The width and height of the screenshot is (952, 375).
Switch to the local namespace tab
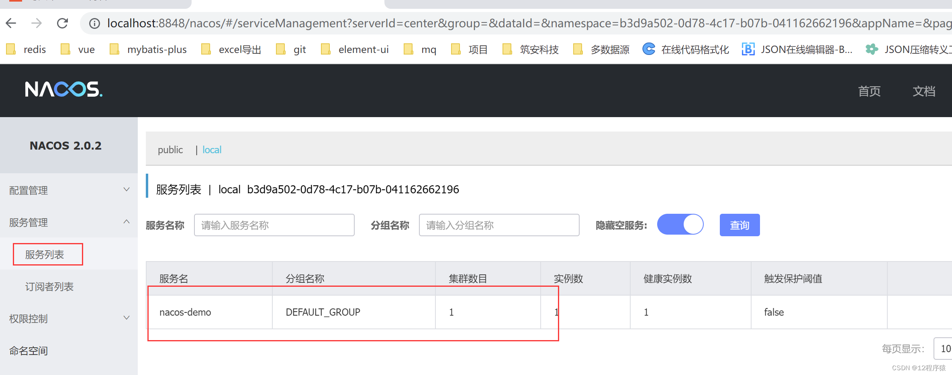(x=212, y=150)
